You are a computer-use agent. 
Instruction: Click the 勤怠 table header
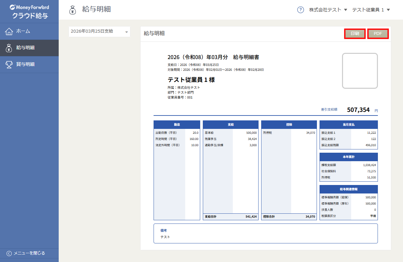point(177,125)
